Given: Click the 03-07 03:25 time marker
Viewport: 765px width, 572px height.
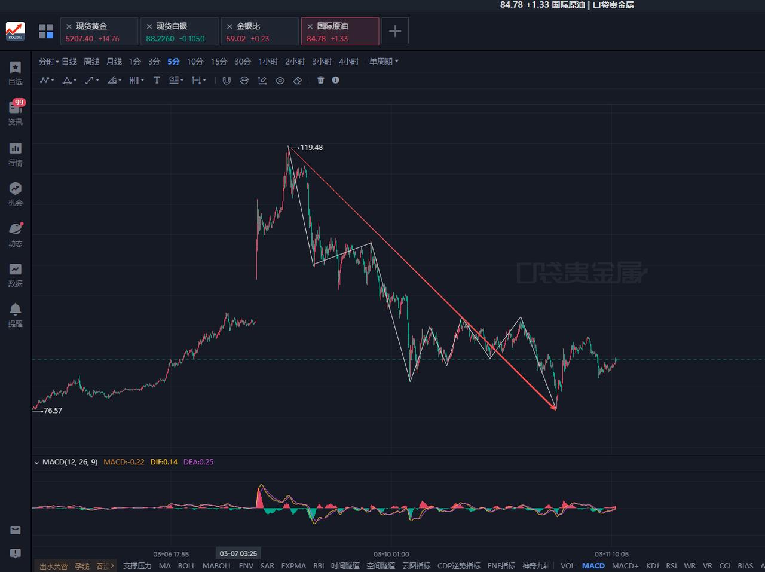Looking at the screenshot, I should pos(238,553).
